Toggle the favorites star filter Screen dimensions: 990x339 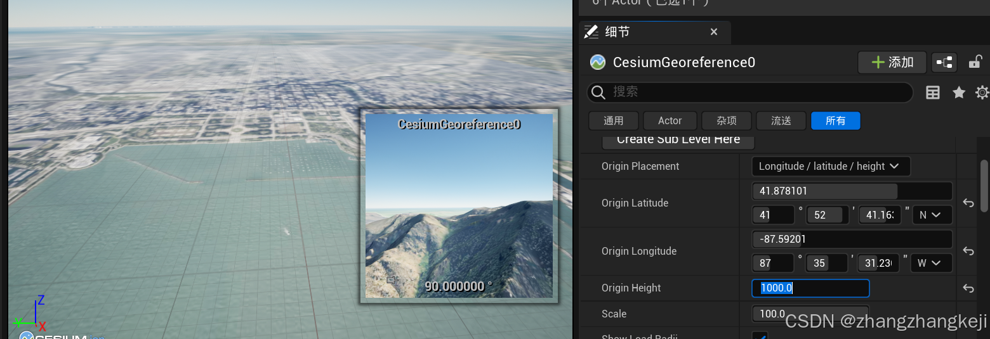click(959, 93)
